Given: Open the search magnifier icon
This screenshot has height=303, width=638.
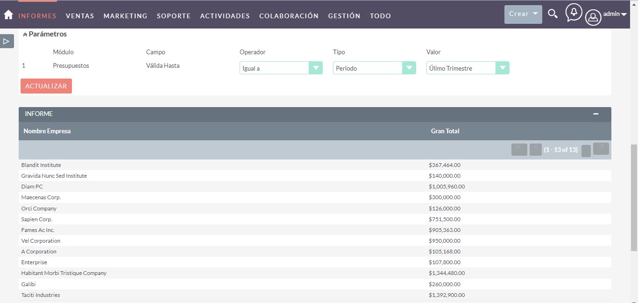Looking at the screenshot, I should (553, 14).
